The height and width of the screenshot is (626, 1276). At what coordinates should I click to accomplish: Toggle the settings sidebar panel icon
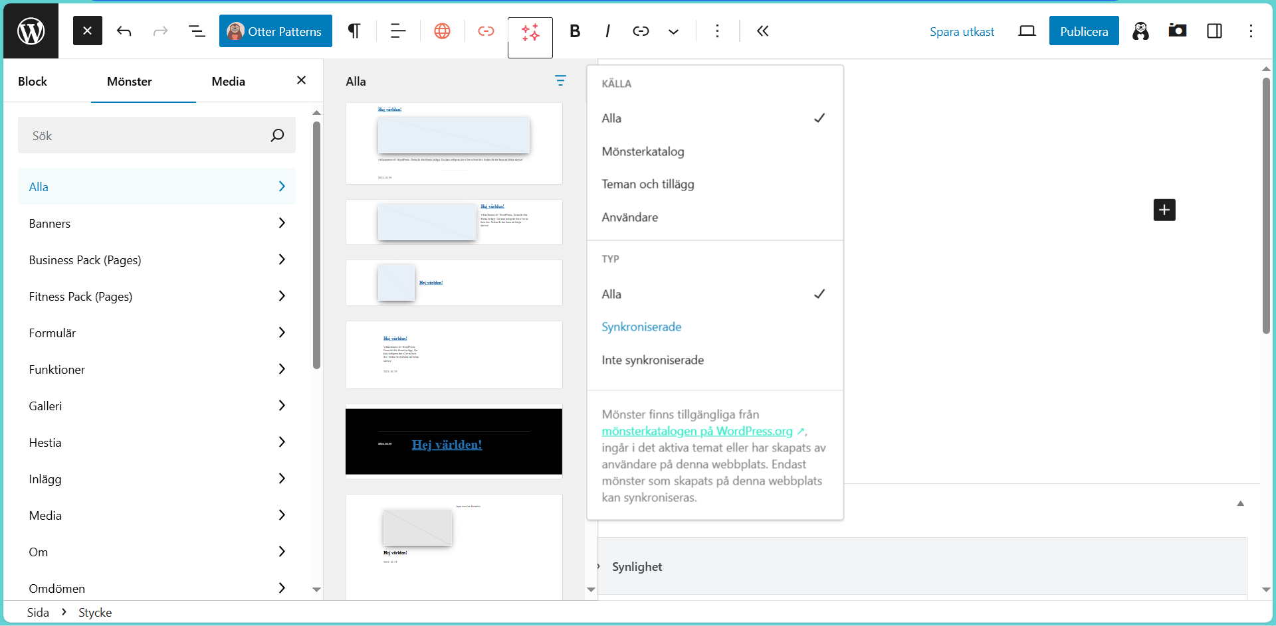click(1214, 31)
